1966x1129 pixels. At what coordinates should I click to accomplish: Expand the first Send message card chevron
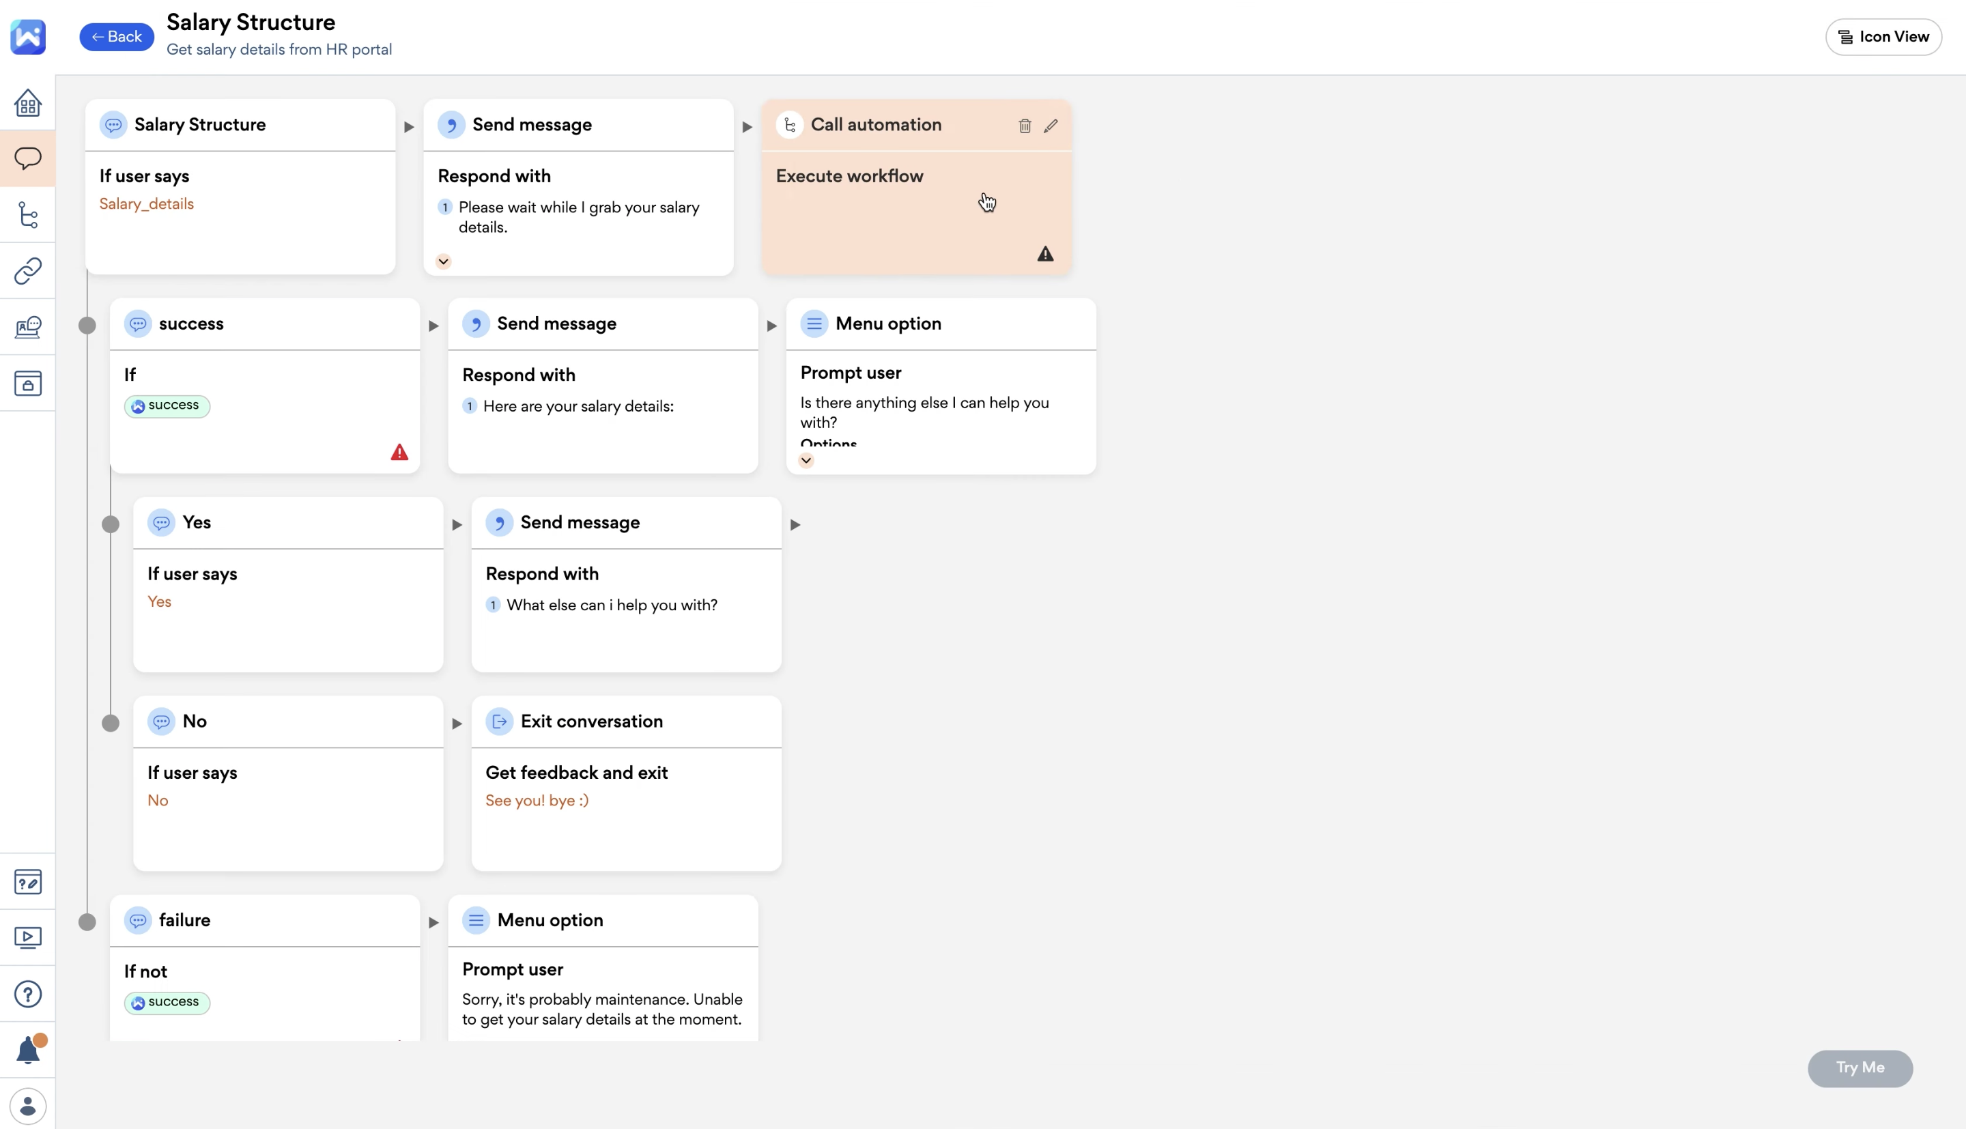444,261
